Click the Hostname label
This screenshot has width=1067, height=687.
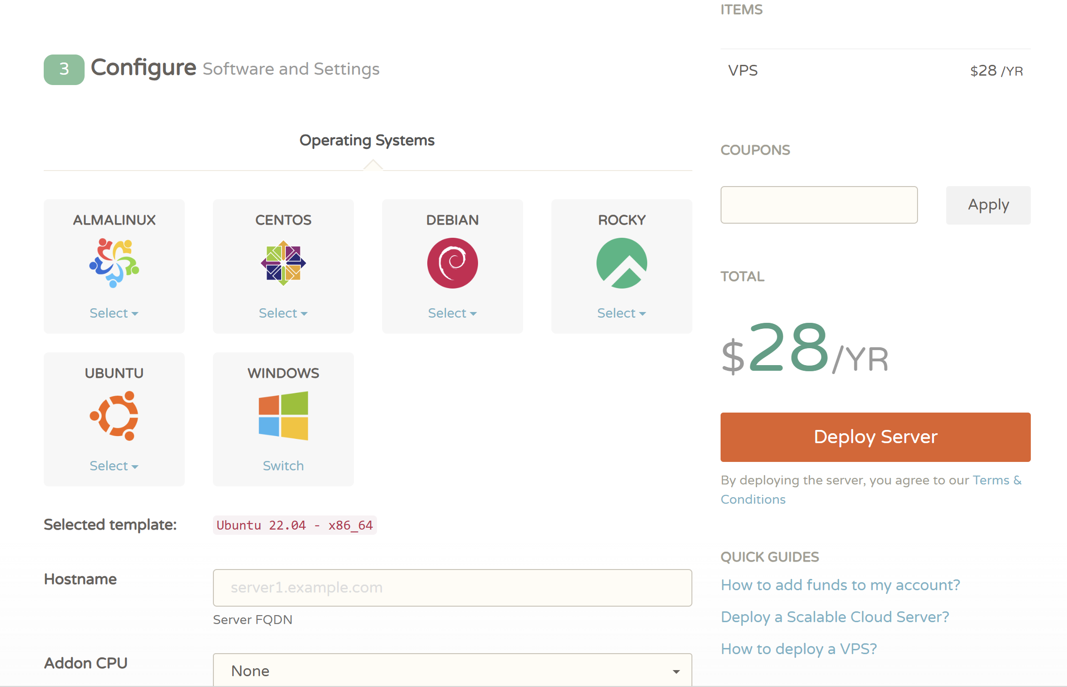(80, 579)
